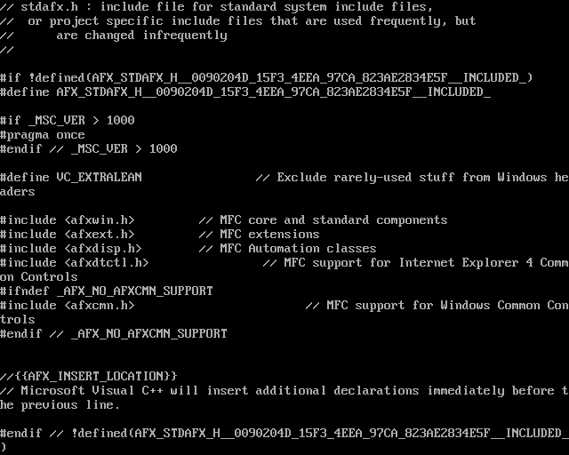Screen dimensions: 569x455
Task: Click the "MFC core and standard components" comment
Action: (x=333, y=220)
